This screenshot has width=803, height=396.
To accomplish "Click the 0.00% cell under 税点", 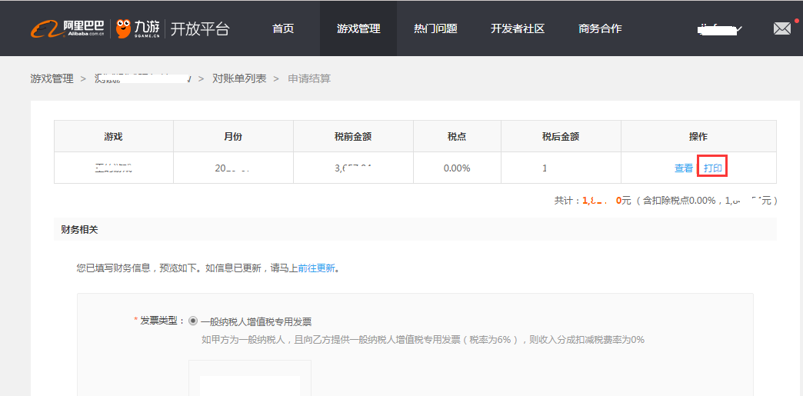I will [457, 168].
